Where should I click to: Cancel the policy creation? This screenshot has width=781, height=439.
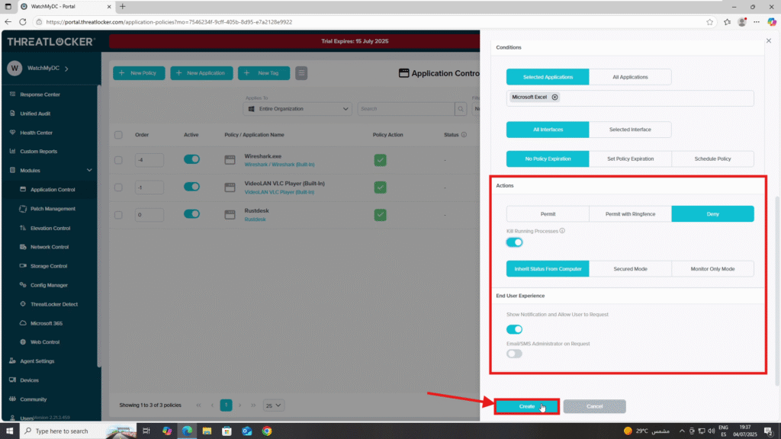click(x=594, y=407)
